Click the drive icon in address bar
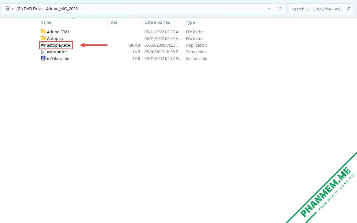The width and height of the screenshot is (357, 223). (x=7, y=9)
